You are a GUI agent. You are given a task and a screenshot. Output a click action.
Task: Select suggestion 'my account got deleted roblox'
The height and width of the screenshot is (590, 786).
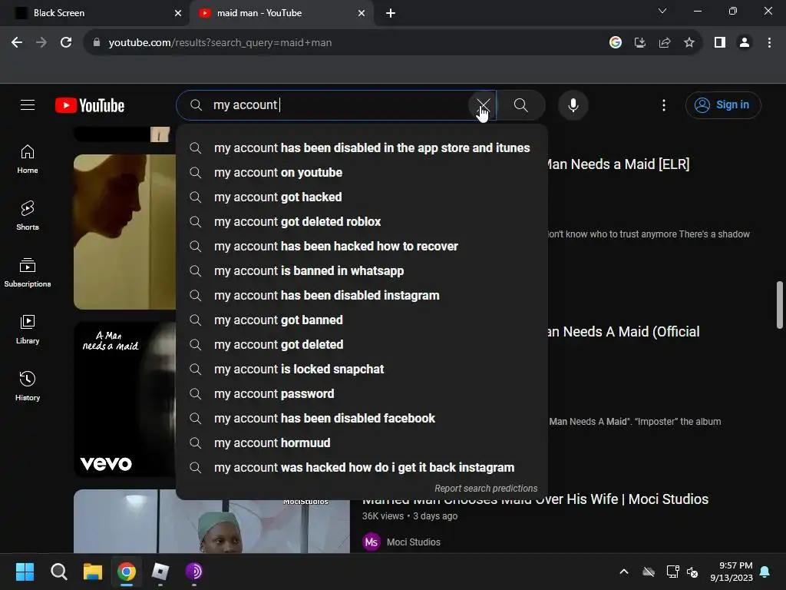362,222
